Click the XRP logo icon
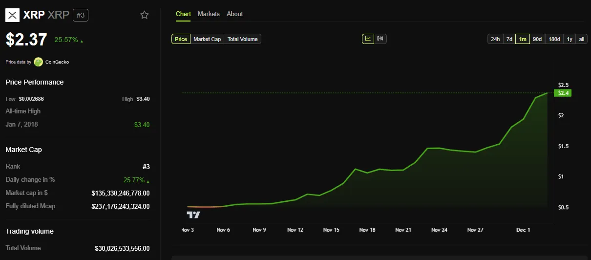This screenshot has width=591, height=260. point(12,15)
